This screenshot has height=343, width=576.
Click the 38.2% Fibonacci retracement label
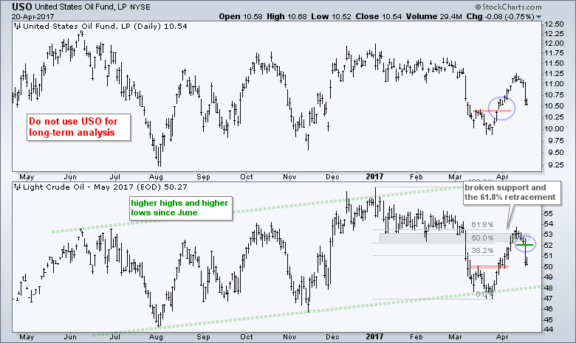click(483, 251)
